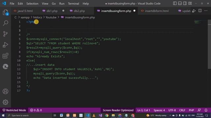Image resolution: width=211 pixels, height=118 pixels.
Task: Click the VS Code logo in title bar
Action: point(4,3)
